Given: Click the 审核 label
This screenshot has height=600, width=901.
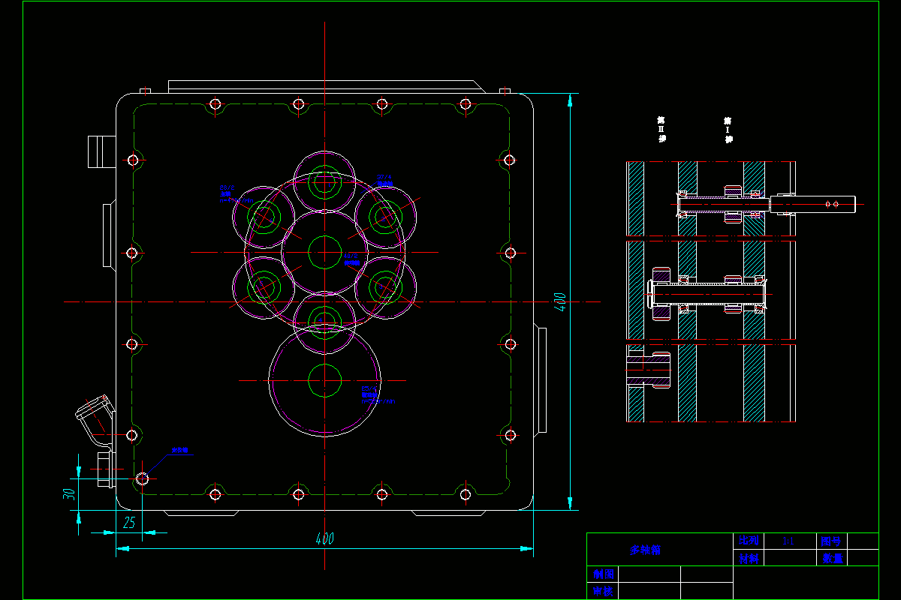Looking at the screenshot, I should point(604,592).
